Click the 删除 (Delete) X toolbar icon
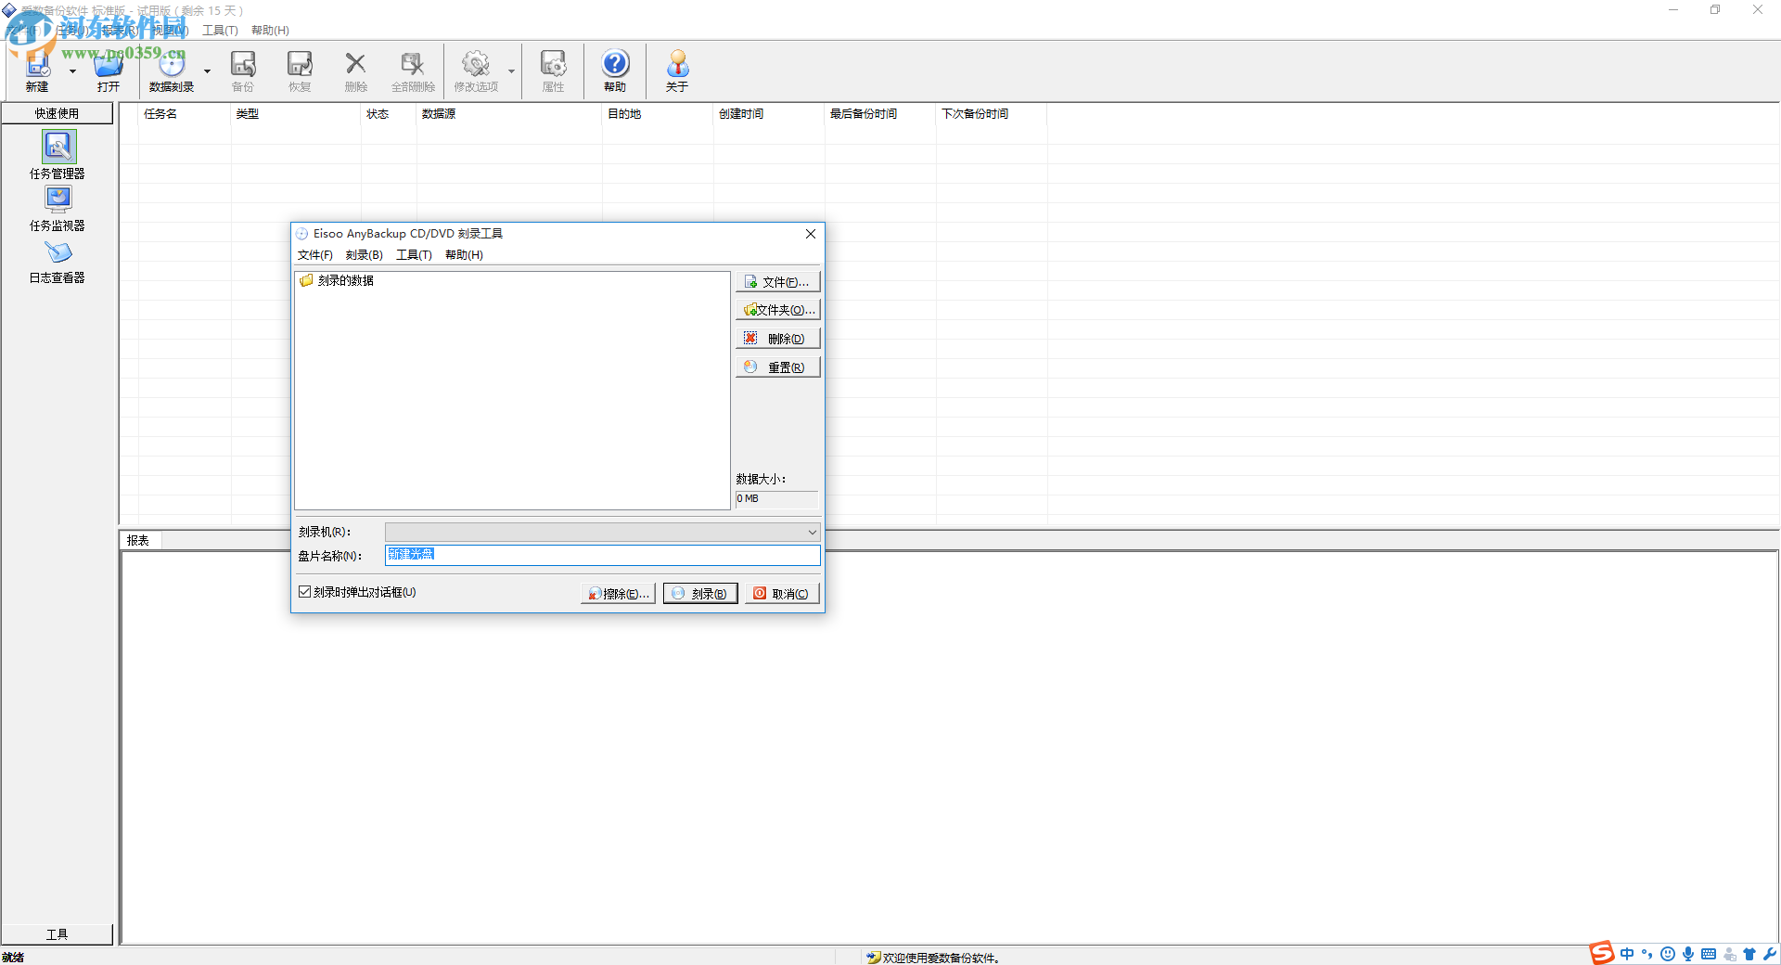The image size is (1781, 965). click(356, 71)
